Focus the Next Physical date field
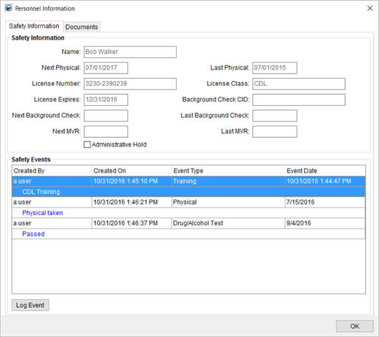The height and width of the screenshot is (337, 379). click(x=105, y=68)
